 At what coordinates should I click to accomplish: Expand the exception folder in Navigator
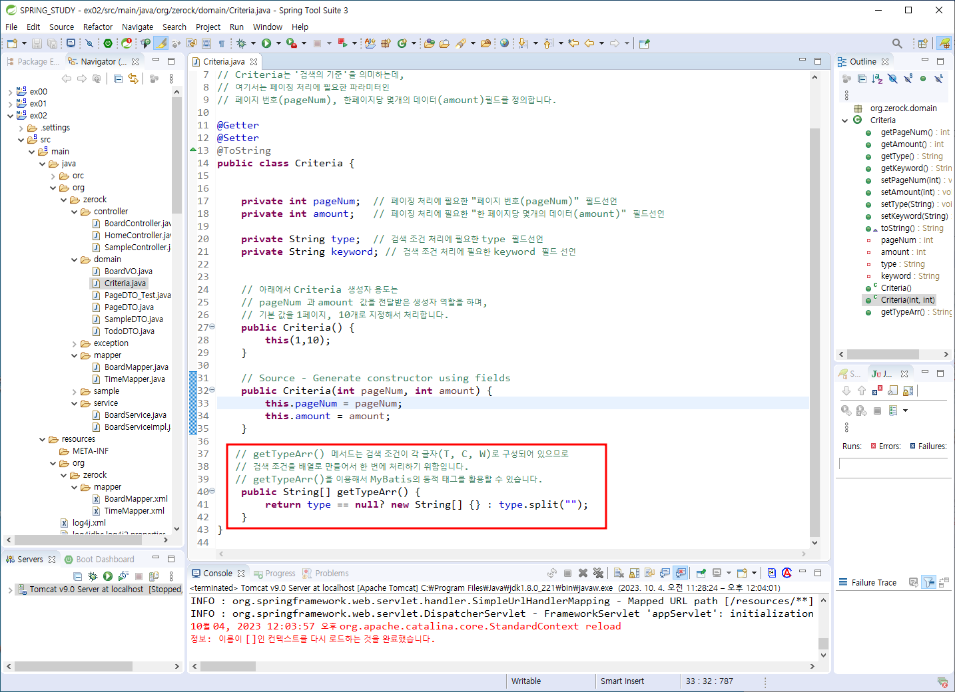point(75,343)
